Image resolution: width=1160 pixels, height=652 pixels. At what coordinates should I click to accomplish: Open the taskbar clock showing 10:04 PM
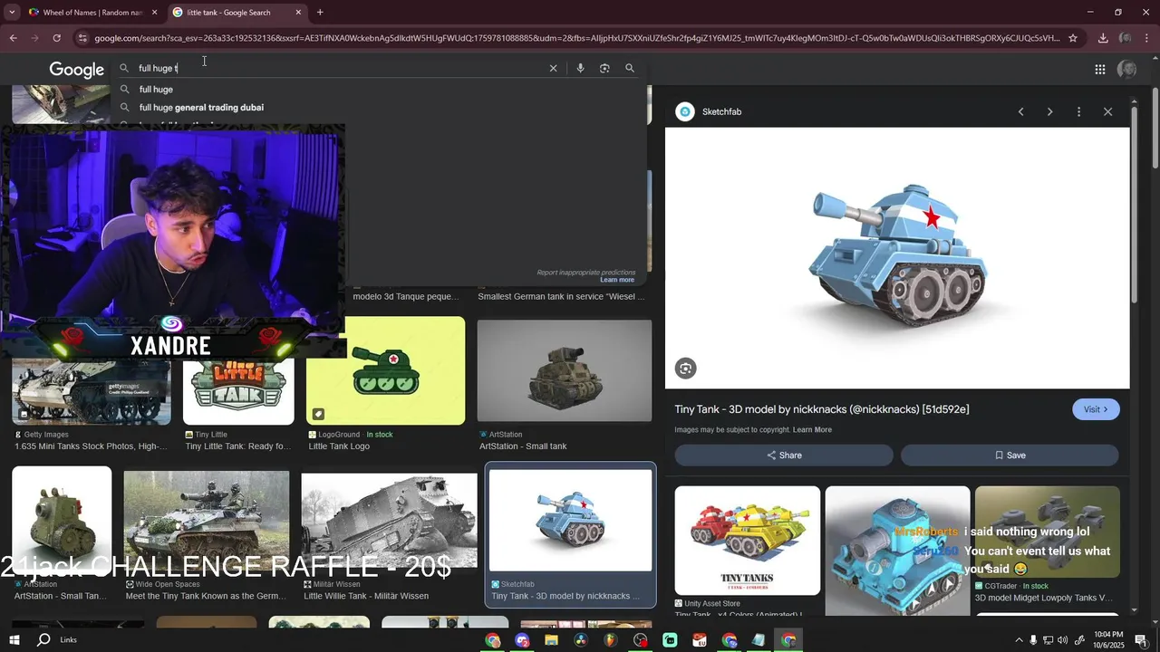point(1108,639)
